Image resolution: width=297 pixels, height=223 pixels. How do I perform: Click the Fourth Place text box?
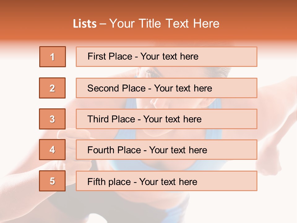point(166,150)
